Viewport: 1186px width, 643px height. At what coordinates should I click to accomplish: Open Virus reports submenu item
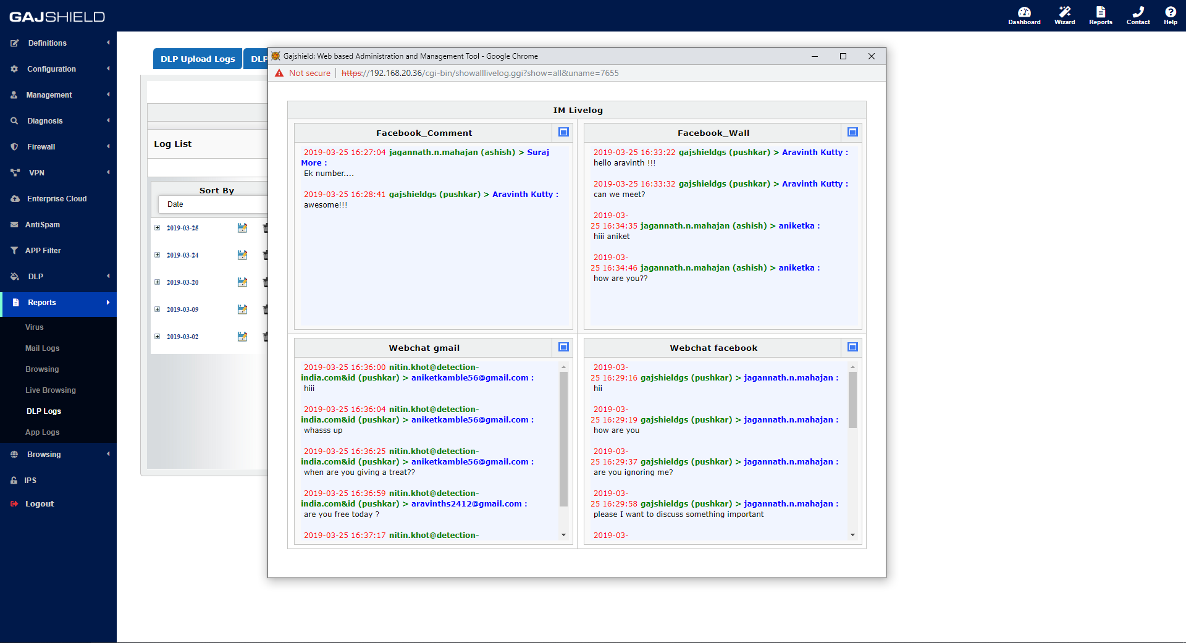35,327
